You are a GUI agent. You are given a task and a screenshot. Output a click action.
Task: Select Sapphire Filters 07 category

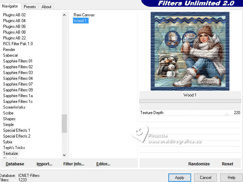point(18,84)
